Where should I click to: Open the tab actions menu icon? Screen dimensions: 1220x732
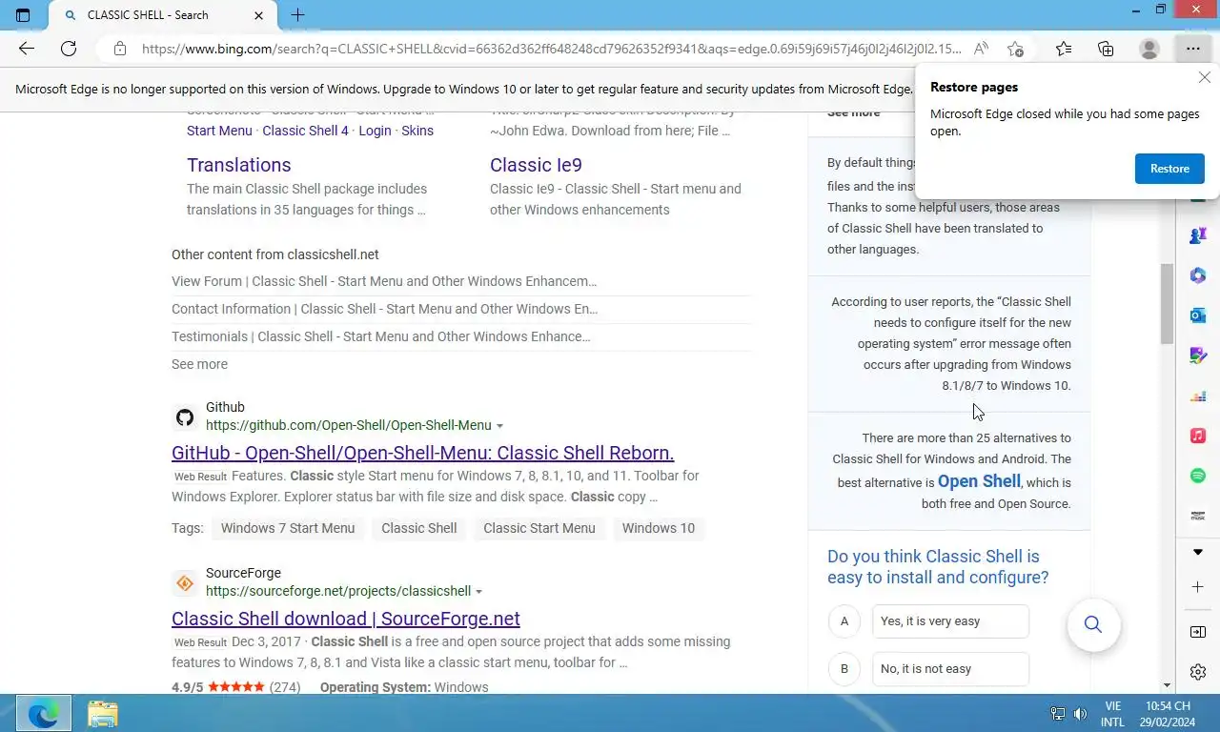click(23, 15)
